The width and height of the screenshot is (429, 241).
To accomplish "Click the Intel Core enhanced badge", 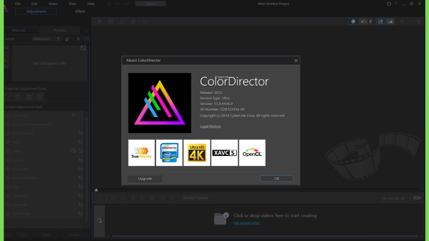I will pyautogui.click(x=169, y=153).
